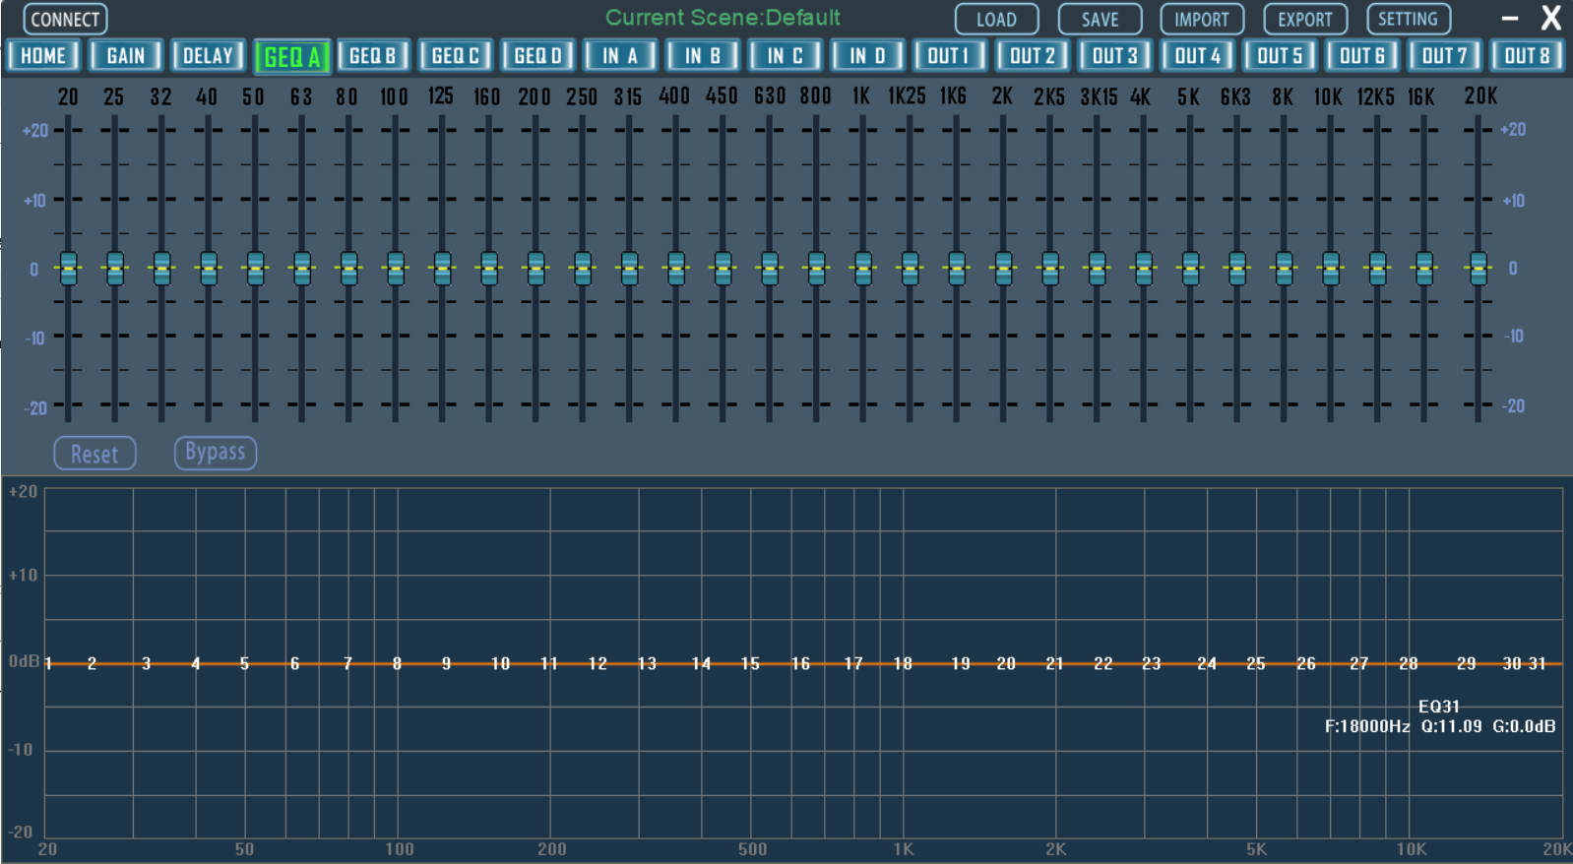The width and height of the screenshot is (1573, 864).
Task: Click the IMPORT button
Action: [1201, 20]
